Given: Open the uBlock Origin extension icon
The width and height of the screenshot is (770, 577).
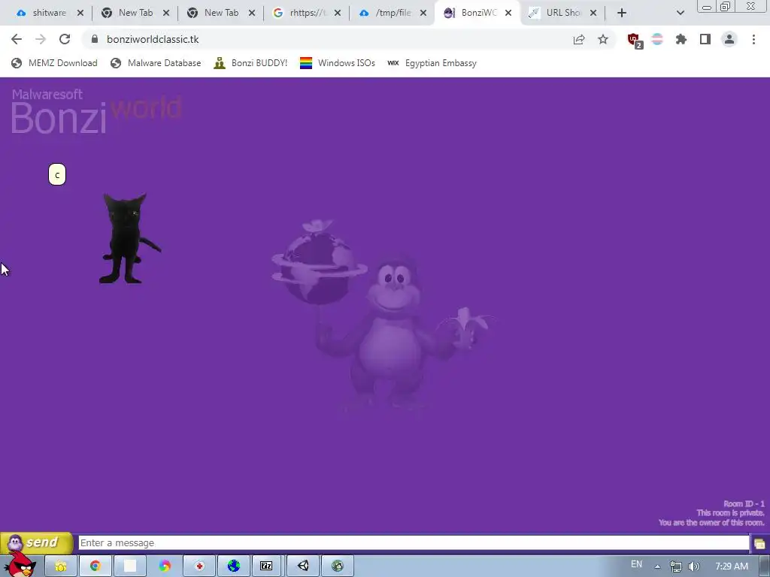Looking at the screenshot, I should pos(634,40).
